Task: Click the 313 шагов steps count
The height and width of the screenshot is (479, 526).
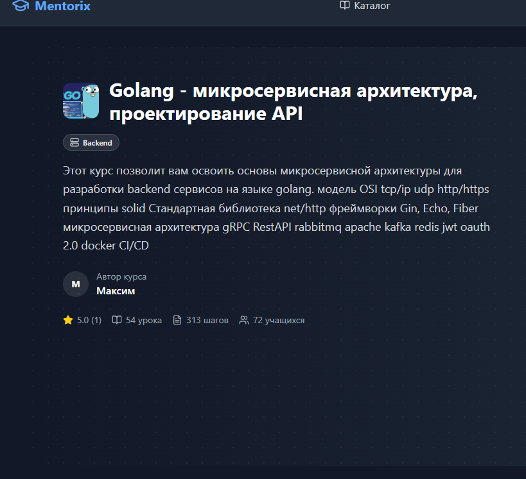Action: [207, 320]
